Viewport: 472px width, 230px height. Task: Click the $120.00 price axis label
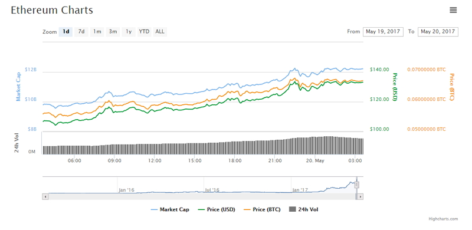click(379, 99)
